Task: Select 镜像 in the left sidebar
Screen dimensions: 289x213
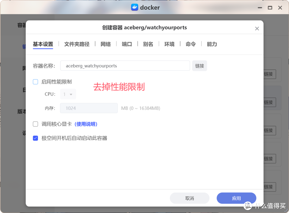Action: point(24,46)
